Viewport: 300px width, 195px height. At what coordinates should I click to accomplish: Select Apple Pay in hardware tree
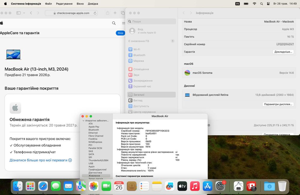[94, 127]
